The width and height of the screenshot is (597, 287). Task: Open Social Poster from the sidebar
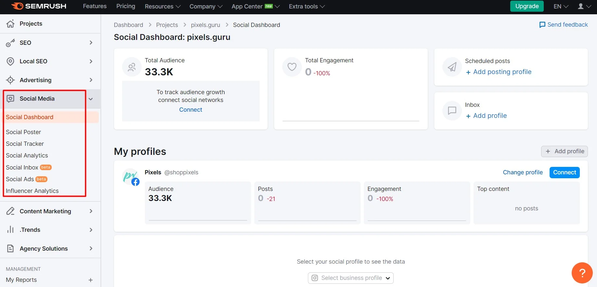point(23,132)
